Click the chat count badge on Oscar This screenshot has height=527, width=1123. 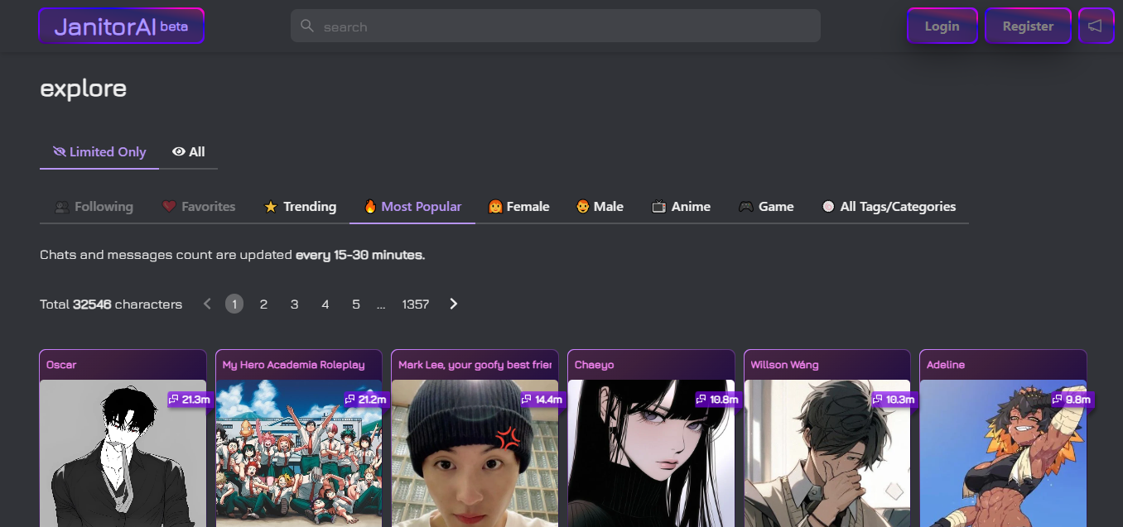click(x=190, y=400)
